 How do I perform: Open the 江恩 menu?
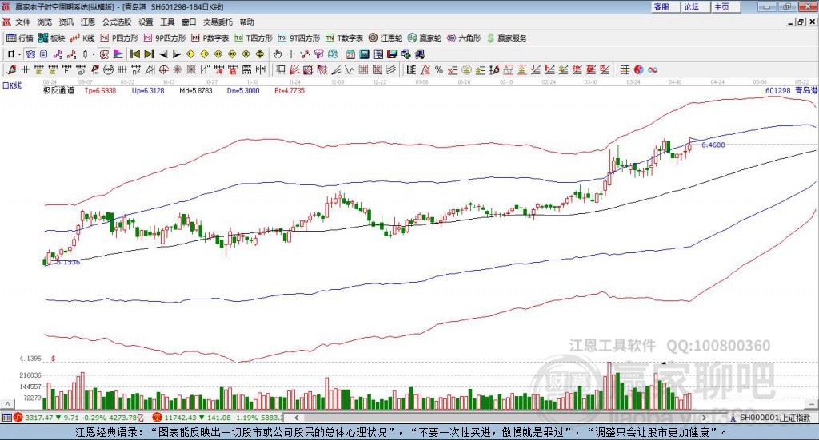[88, 22]
